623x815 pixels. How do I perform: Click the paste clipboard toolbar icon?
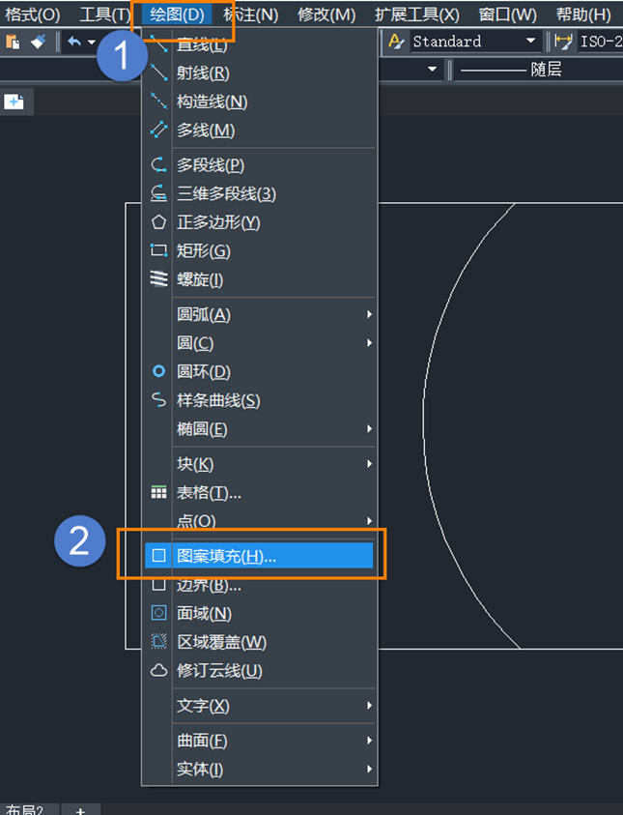coord(13,42)
